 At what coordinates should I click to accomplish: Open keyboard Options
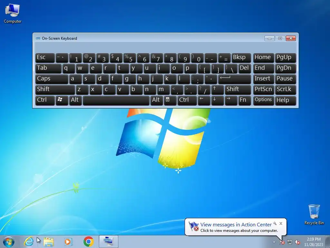click(264, 100)
